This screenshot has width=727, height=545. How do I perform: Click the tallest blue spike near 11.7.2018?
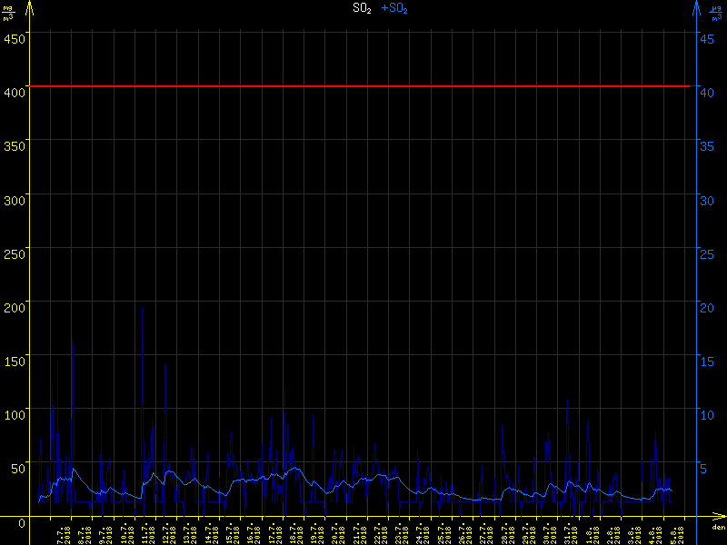(x=143, y=309)
